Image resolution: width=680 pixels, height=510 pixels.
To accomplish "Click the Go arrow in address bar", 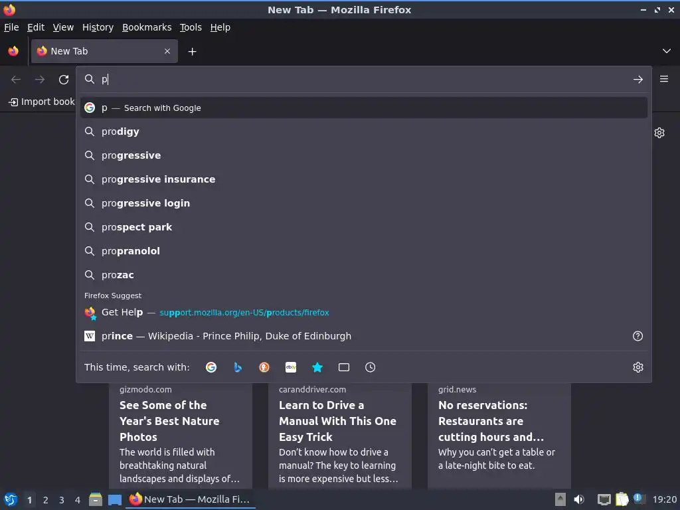I will 638,80.
